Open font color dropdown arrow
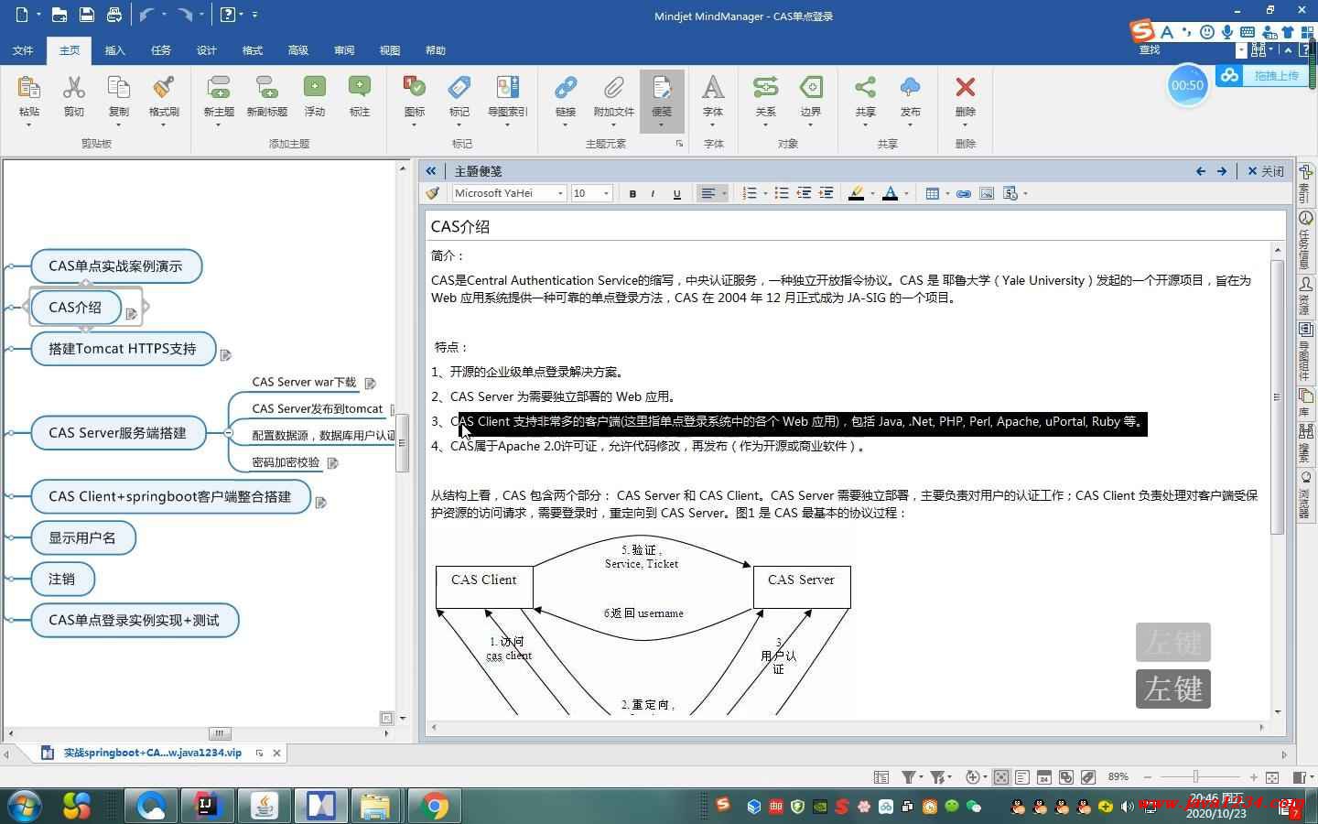1318x824 pixels. coord(906,193)
